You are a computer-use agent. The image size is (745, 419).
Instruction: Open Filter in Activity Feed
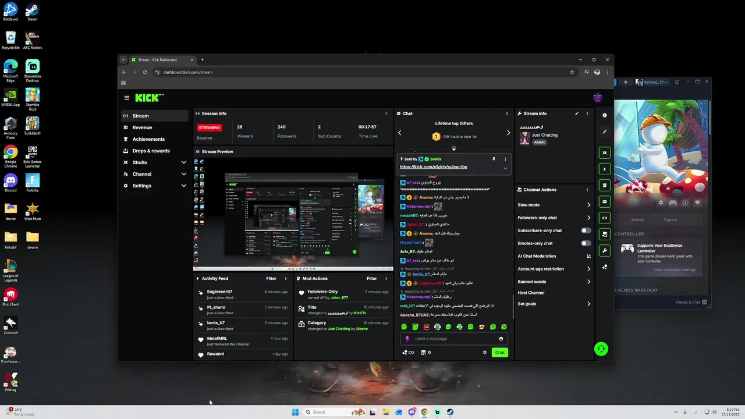(271, 279)
